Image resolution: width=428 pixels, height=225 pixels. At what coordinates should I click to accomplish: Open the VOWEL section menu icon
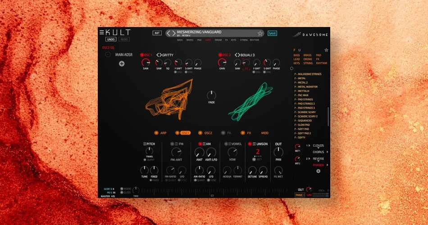(230, 144)
